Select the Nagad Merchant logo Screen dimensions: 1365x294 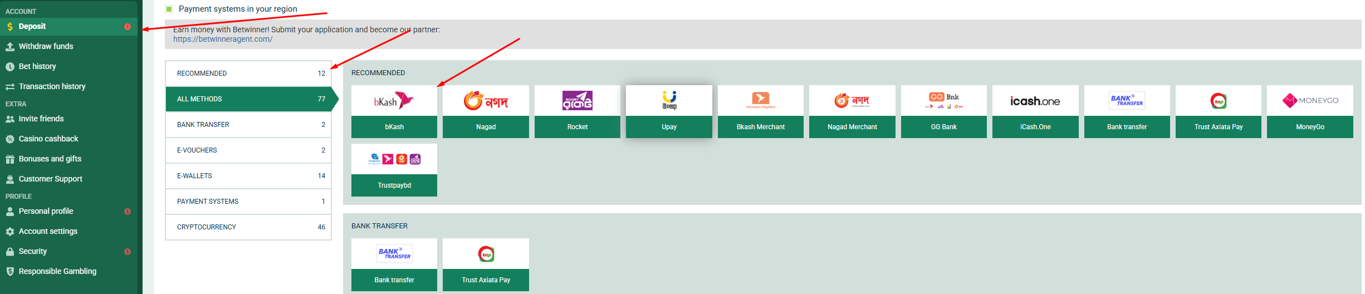pyautogui.click(x=852, y=101)
